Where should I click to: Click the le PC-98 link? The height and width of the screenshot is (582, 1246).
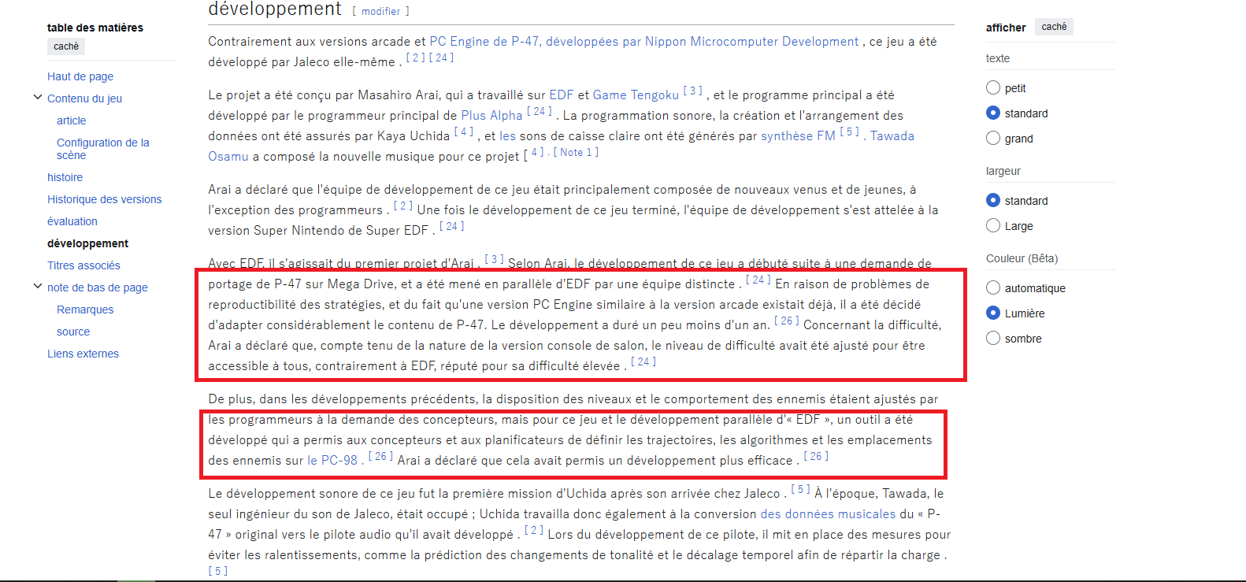tap(332, 461)
